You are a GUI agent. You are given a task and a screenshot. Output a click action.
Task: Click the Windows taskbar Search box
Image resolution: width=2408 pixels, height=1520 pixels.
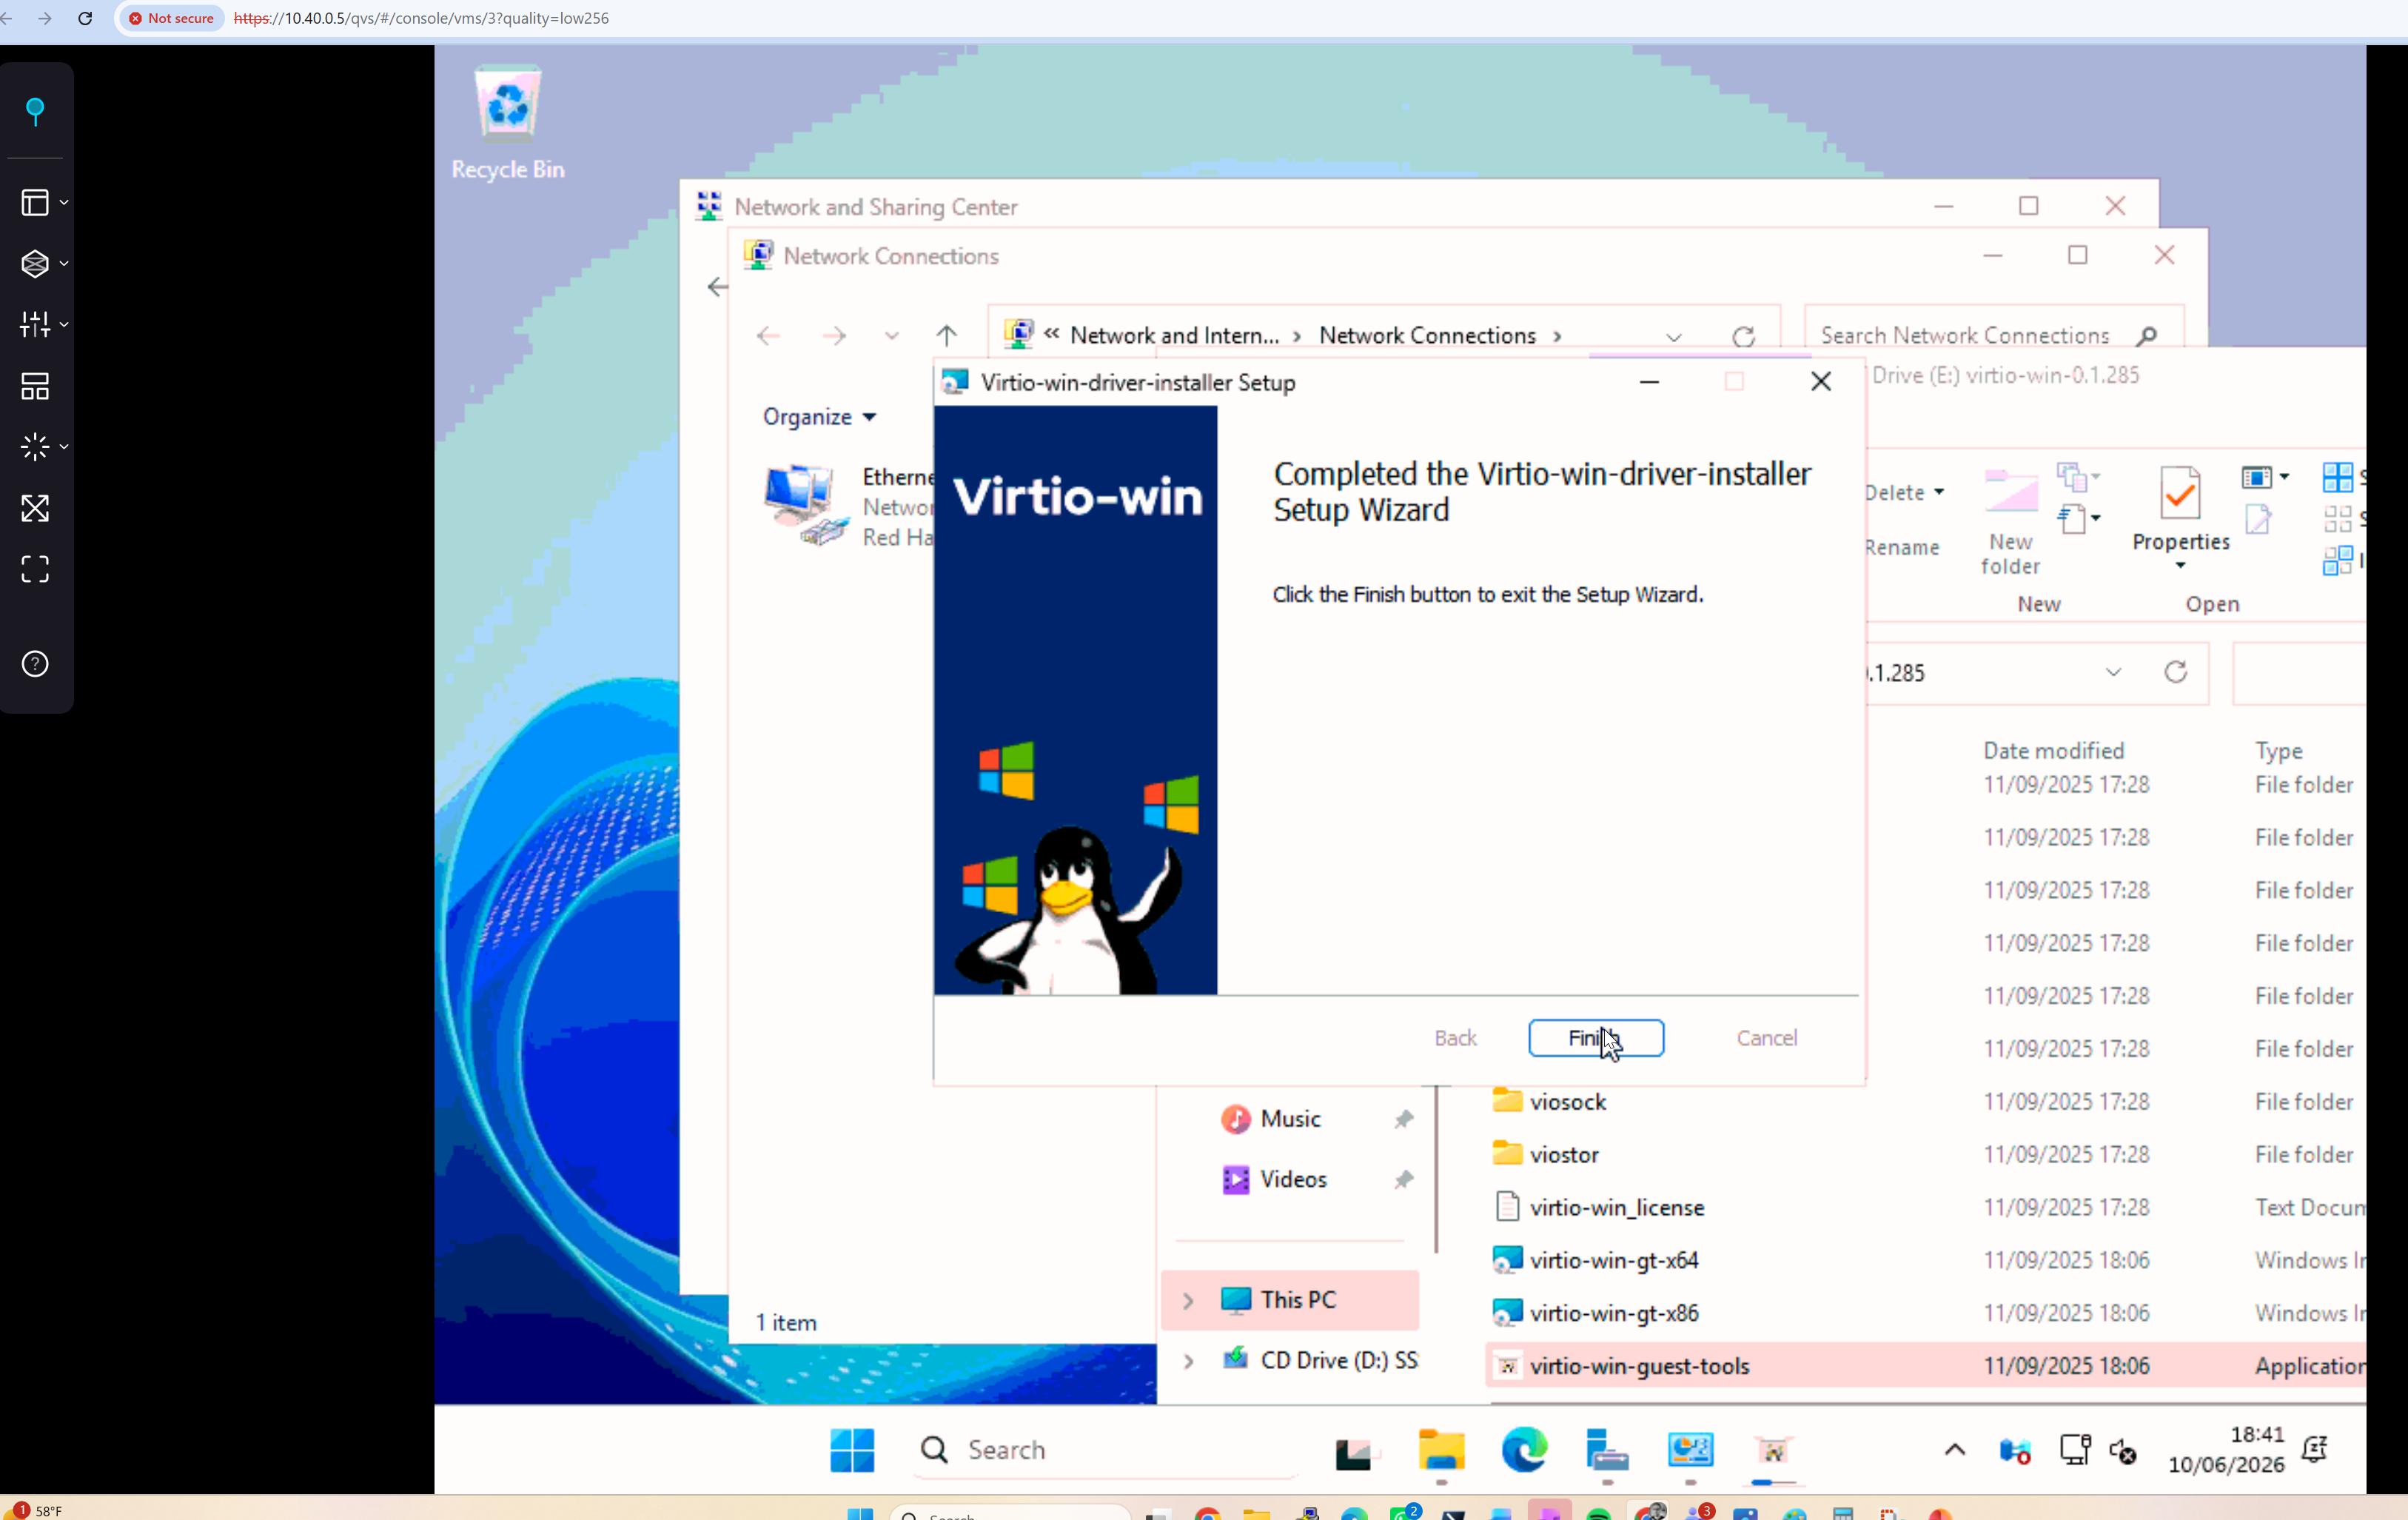click(x=1104, y=1450)
